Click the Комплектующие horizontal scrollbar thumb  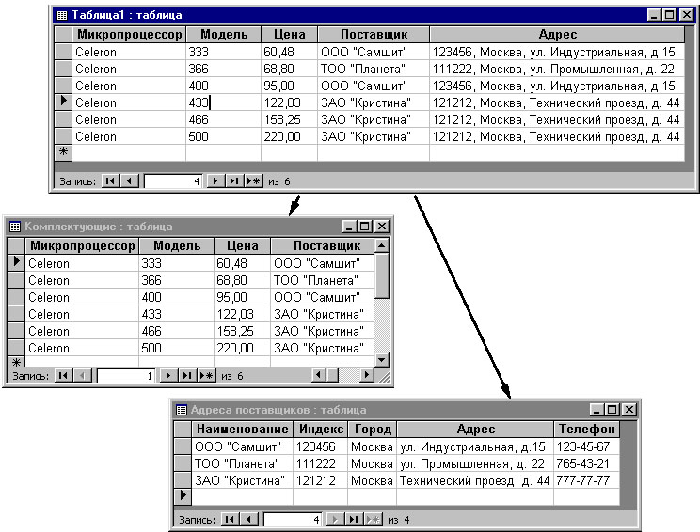[x=332, y=375]
